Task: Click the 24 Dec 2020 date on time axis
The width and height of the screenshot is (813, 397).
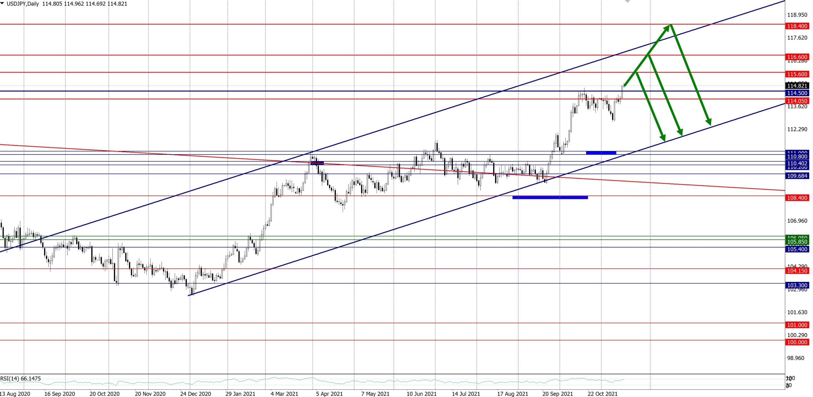Action: click(x=195, y=394)
